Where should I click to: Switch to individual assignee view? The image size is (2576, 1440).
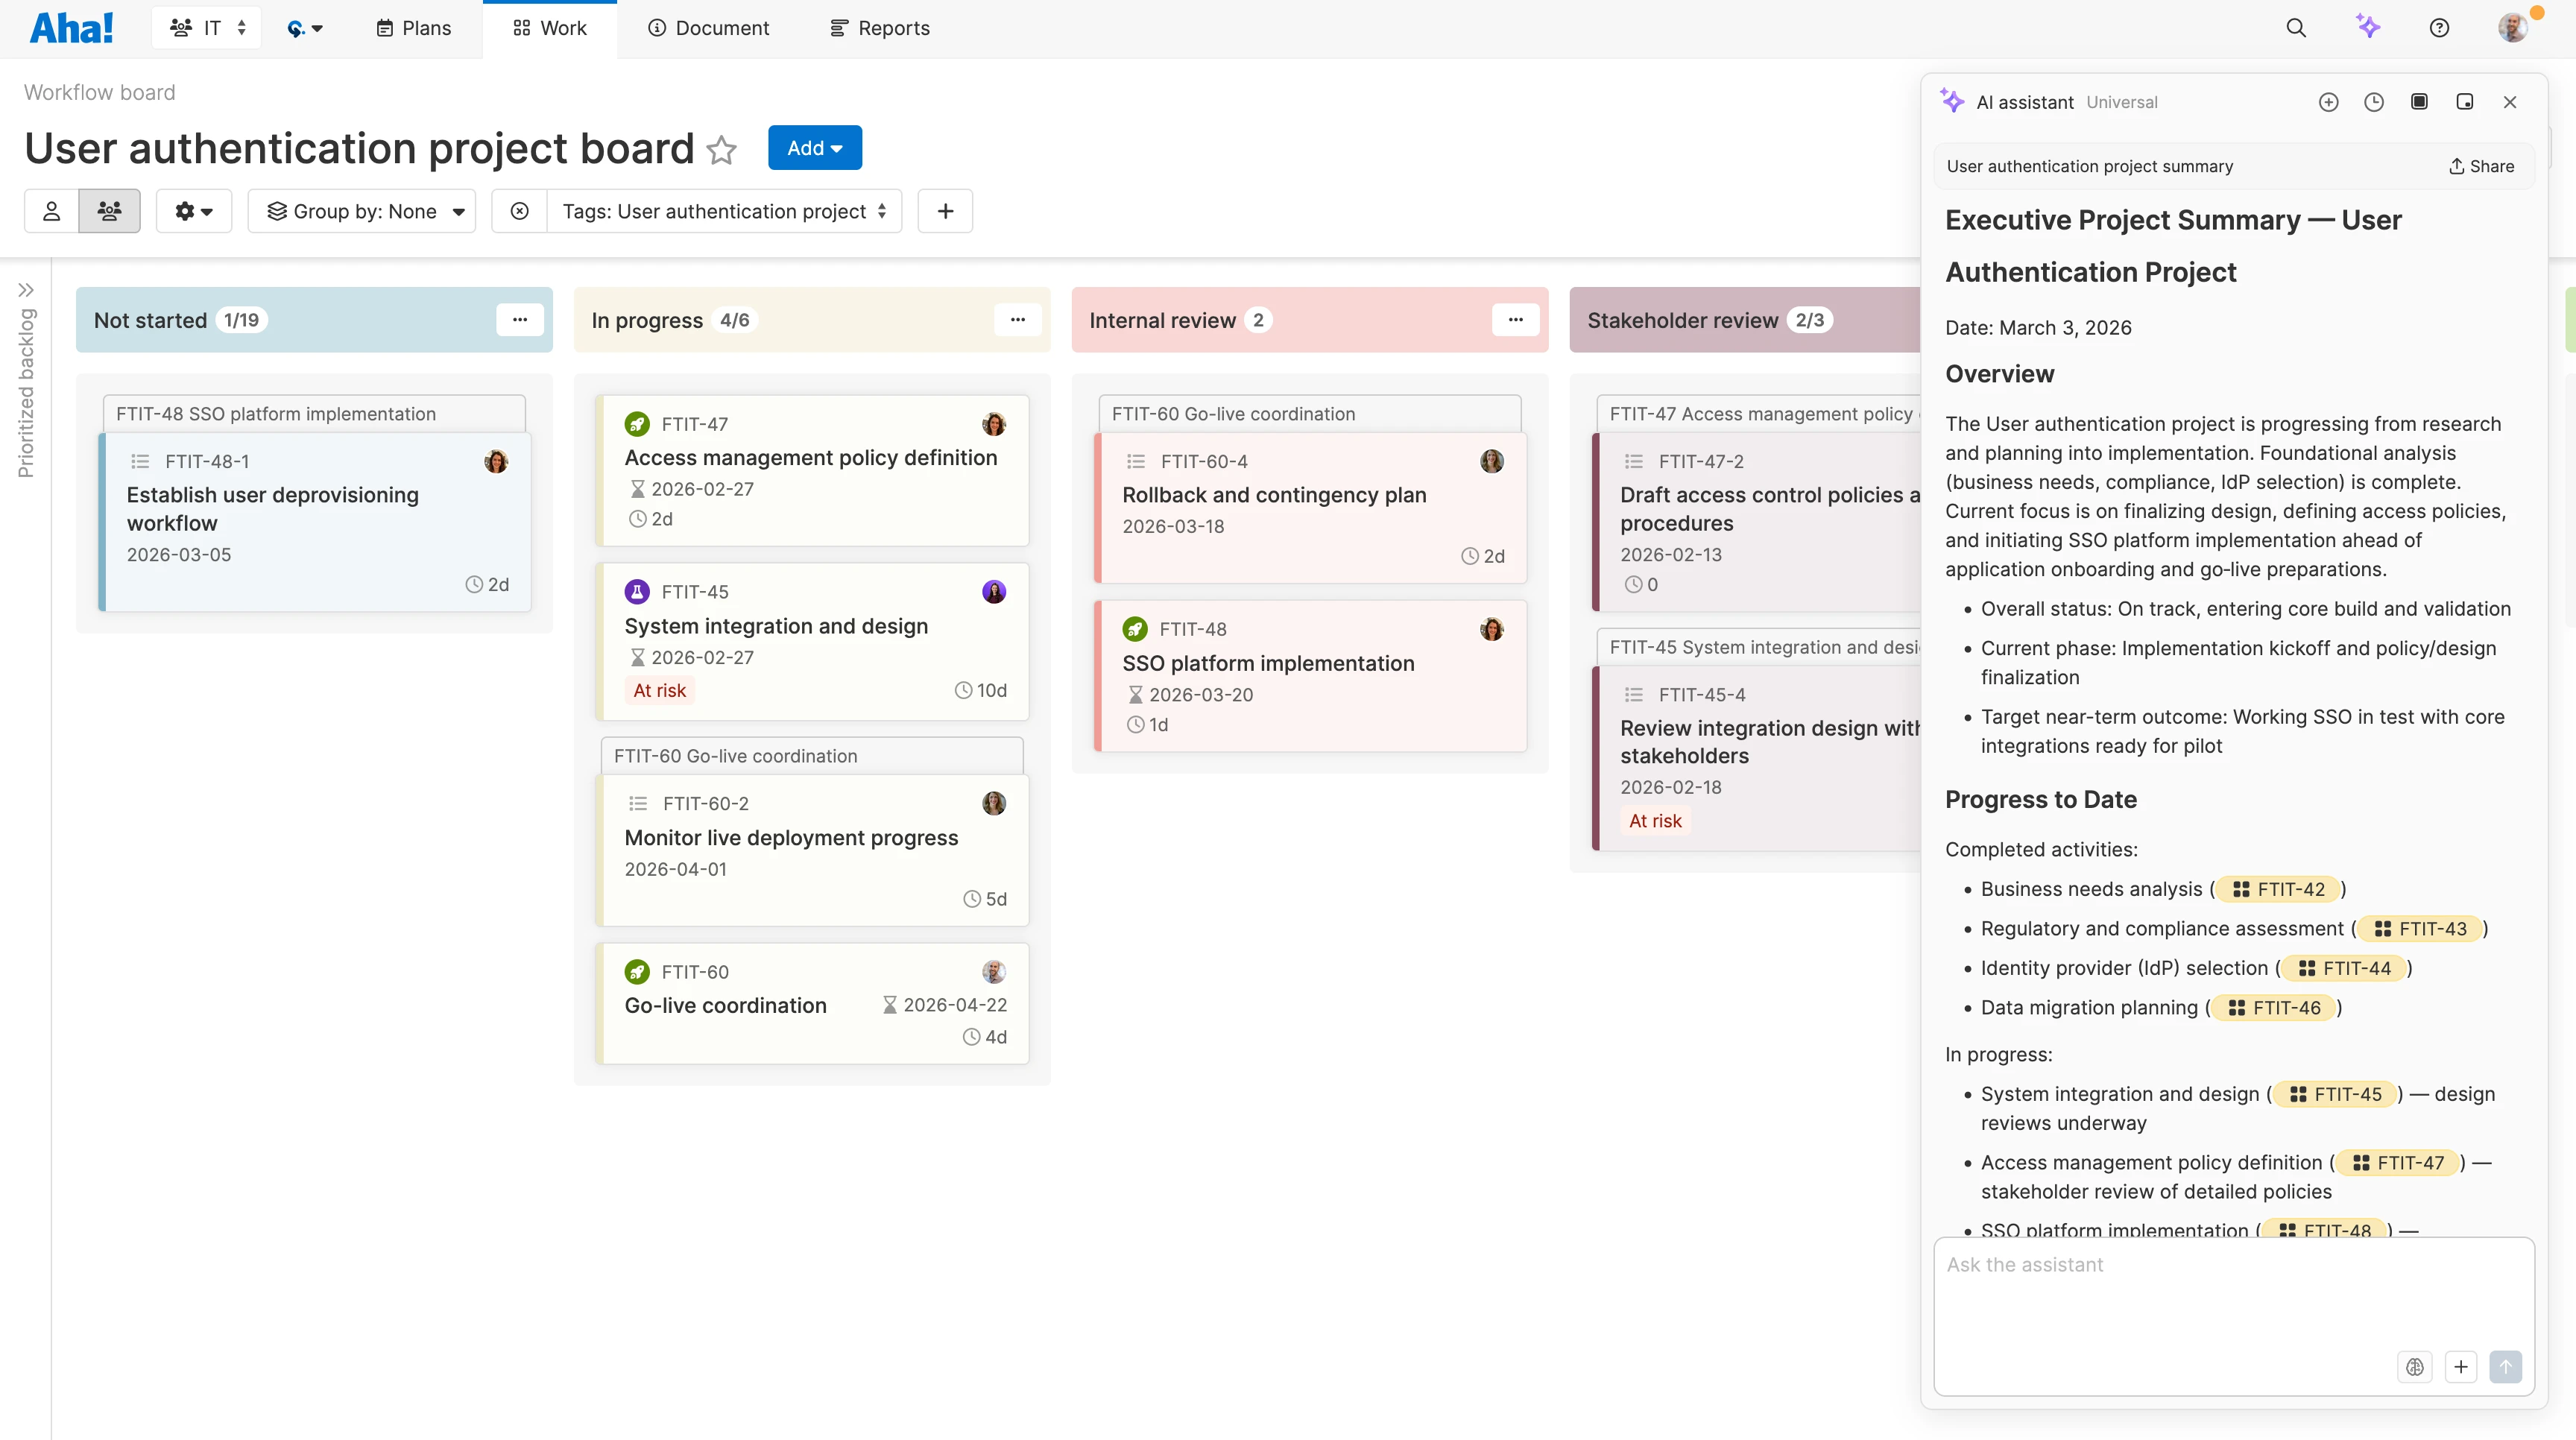click(x=51, y=211)
